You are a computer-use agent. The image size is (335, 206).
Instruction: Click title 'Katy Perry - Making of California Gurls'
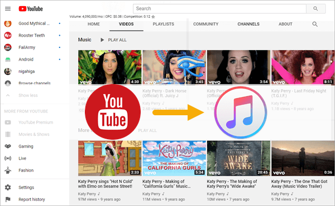pyautogui.click(x=166, y=184)
